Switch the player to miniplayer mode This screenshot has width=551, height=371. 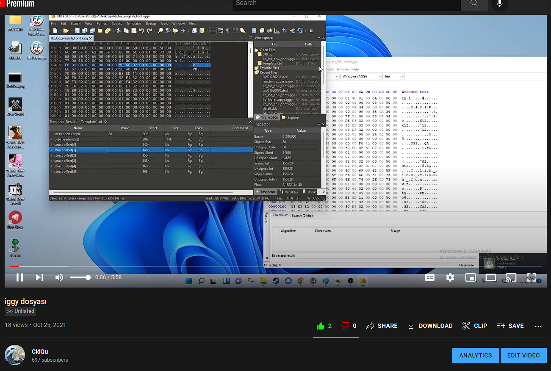click(471, 277)
